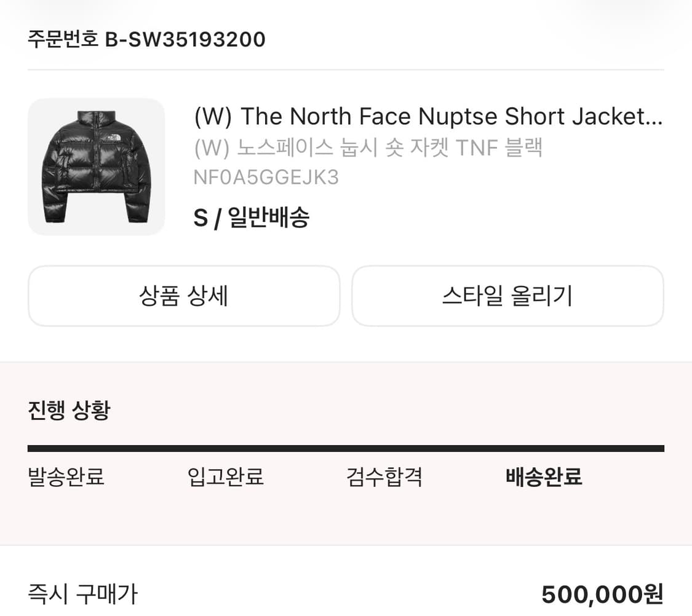Image resolution: width=692 pixels, height=616 pixels.
Task: Open product details with the 상품 상세 button
Action: tap(183, 296)
